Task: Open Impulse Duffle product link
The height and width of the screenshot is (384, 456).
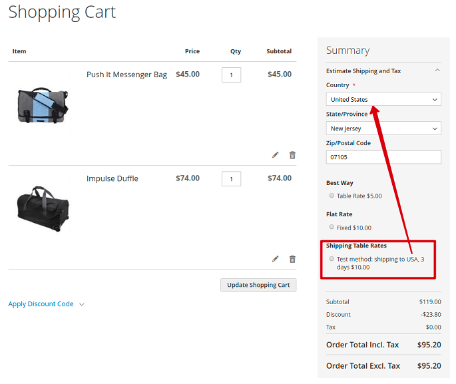Action: [x=113, y=178]
